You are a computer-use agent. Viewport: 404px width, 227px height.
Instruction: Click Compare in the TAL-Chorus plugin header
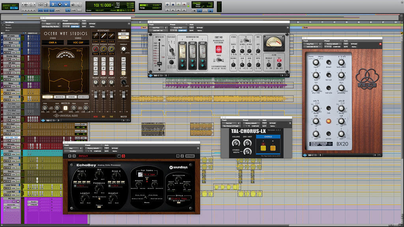click(255, 126)
